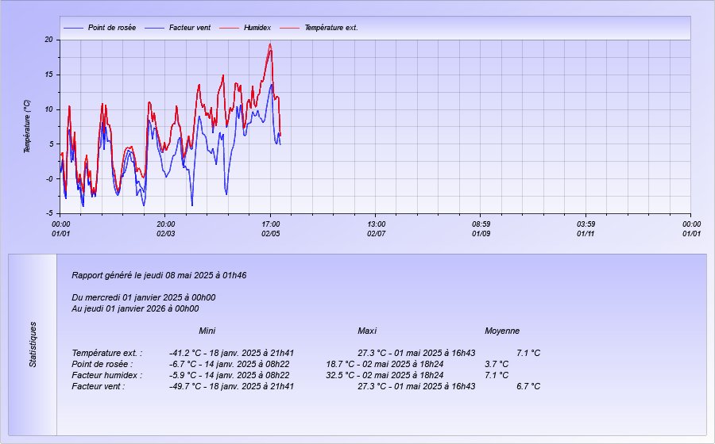Screen dimensions: 715x444
Task: Click the y-axis value 15
Action: (x=48, y=75)
